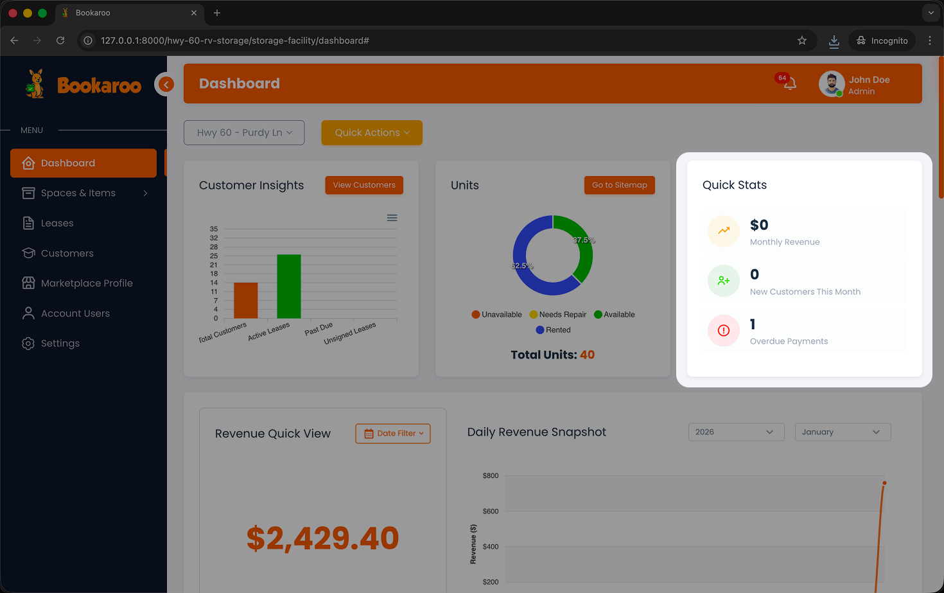Toggle the Available legend item
Screen dimensions: 944x593
615,315
